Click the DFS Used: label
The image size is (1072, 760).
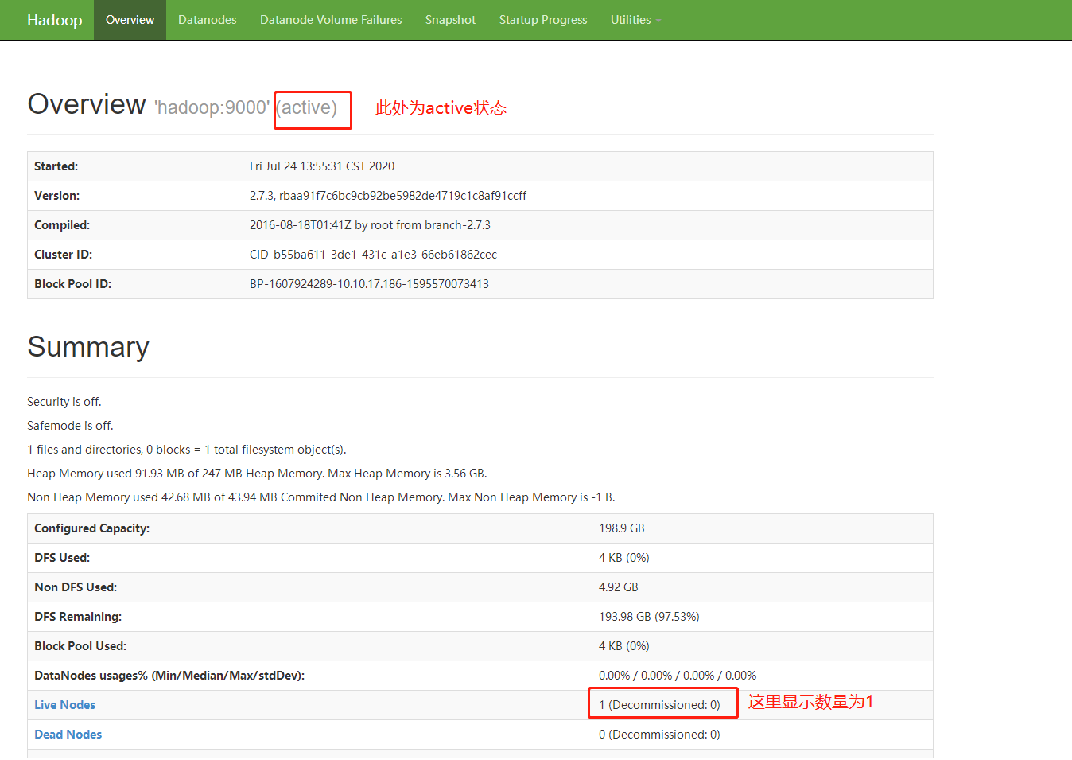click(62, 558)
